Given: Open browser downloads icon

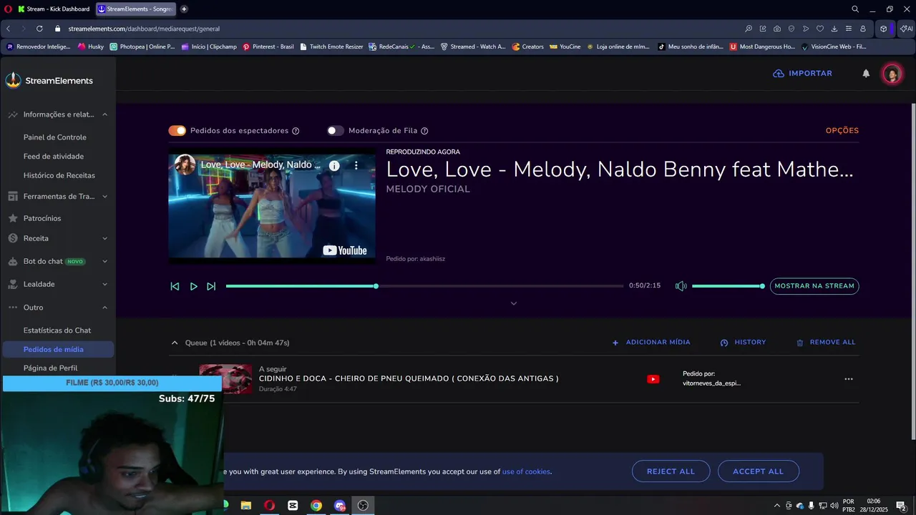Looking at the screenshot, I should point(834,29).
